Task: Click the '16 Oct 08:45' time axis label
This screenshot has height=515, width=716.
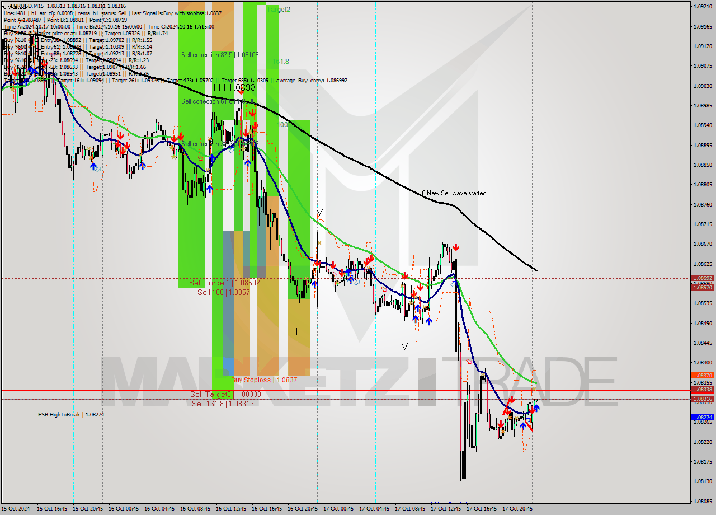Action: tap(195, 509)
